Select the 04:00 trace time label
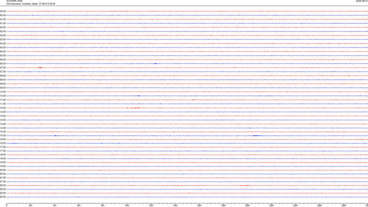The height and width of the screenshot is (207, 368). [x=3, y=43]
